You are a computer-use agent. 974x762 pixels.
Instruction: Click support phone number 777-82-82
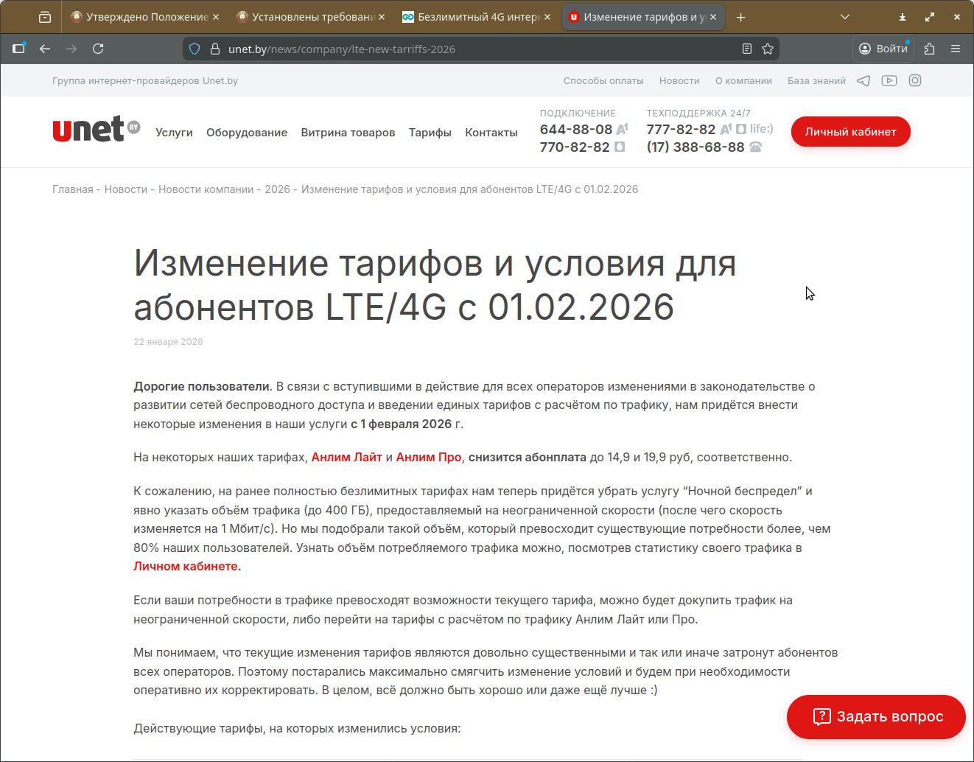pos(681,129)
